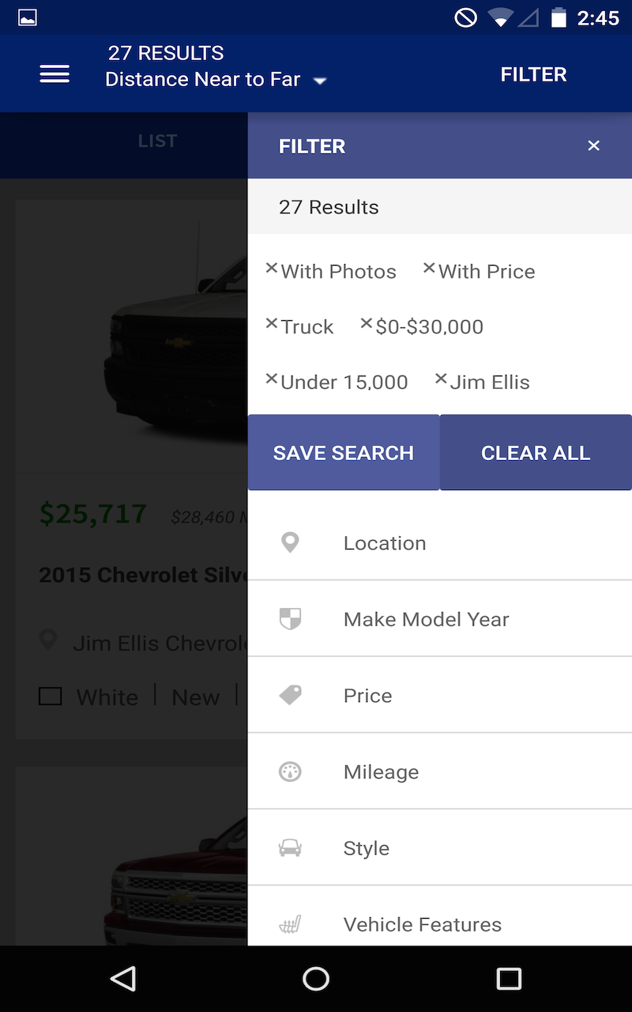Tap the CLEAR ALL button
632x1012 pixels.
click(x=536, y=452)
